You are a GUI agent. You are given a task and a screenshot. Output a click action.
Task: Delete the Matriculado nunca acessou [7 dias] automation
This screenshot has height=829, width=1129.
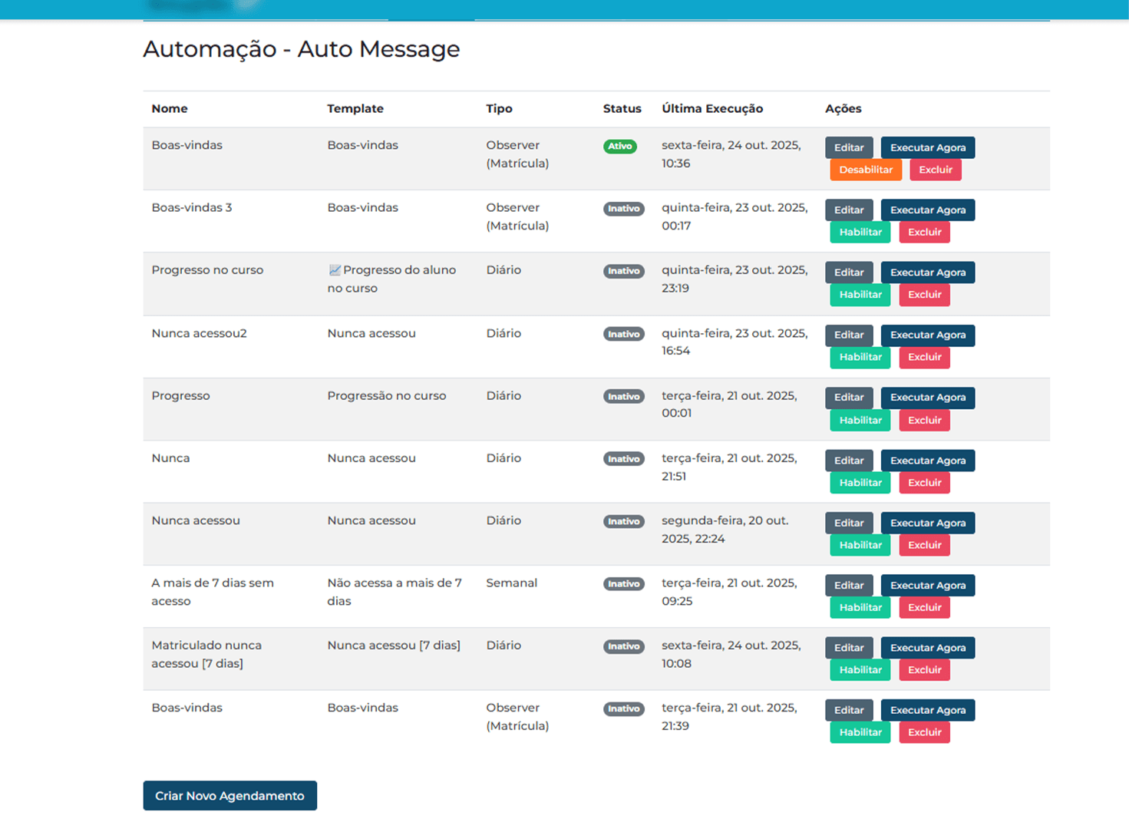(924, 669)
